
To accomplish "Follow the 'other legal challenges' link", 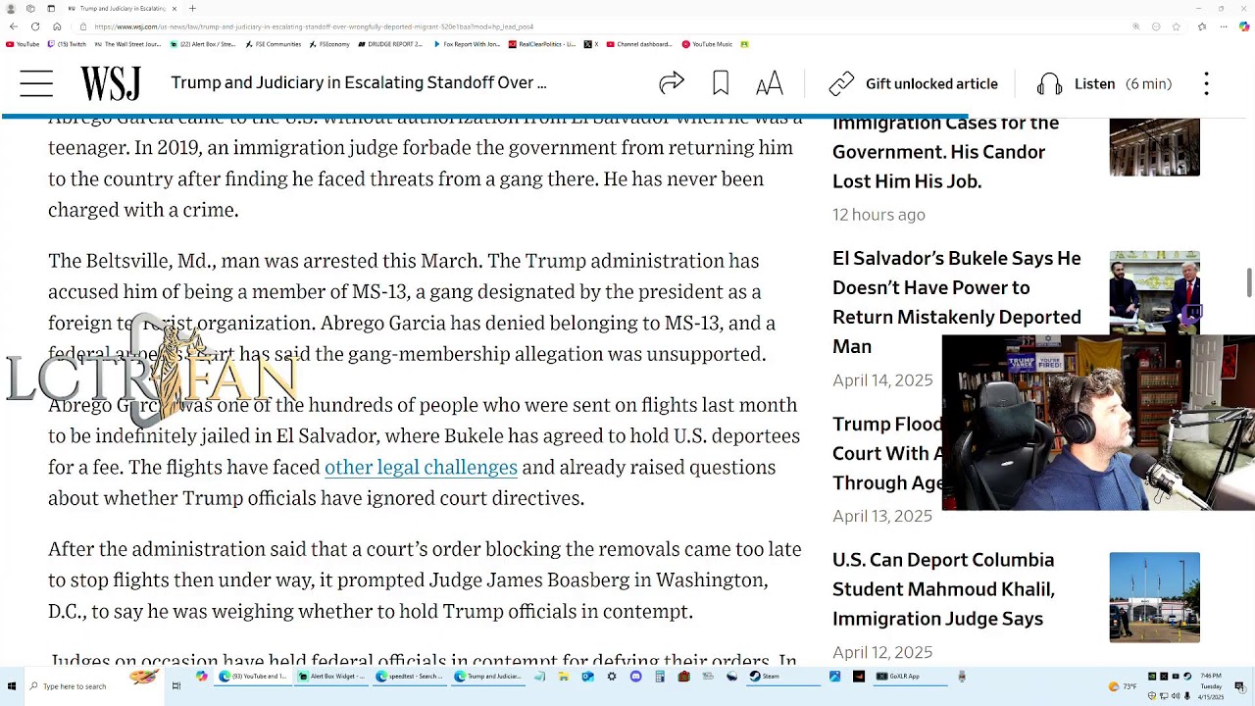I will click(421, 467).
